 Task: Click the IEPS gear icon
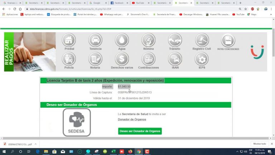(x=202, y=59)
